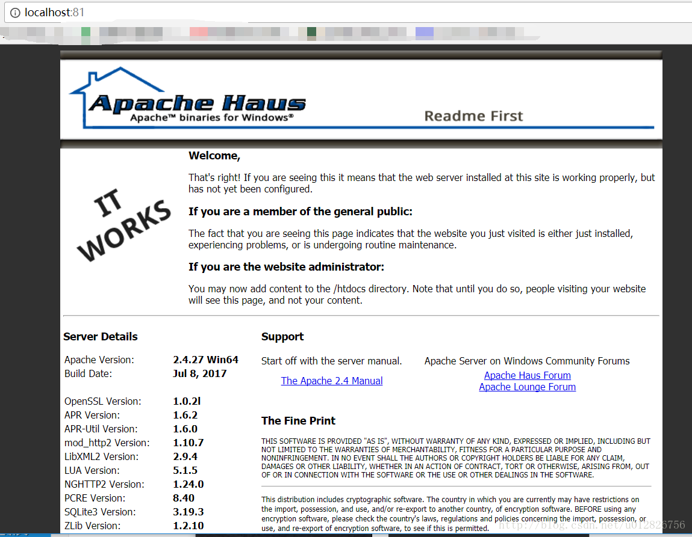
Task: Click the Apache Haus logo
Action: pyautogui.click(x=188, y=98)
